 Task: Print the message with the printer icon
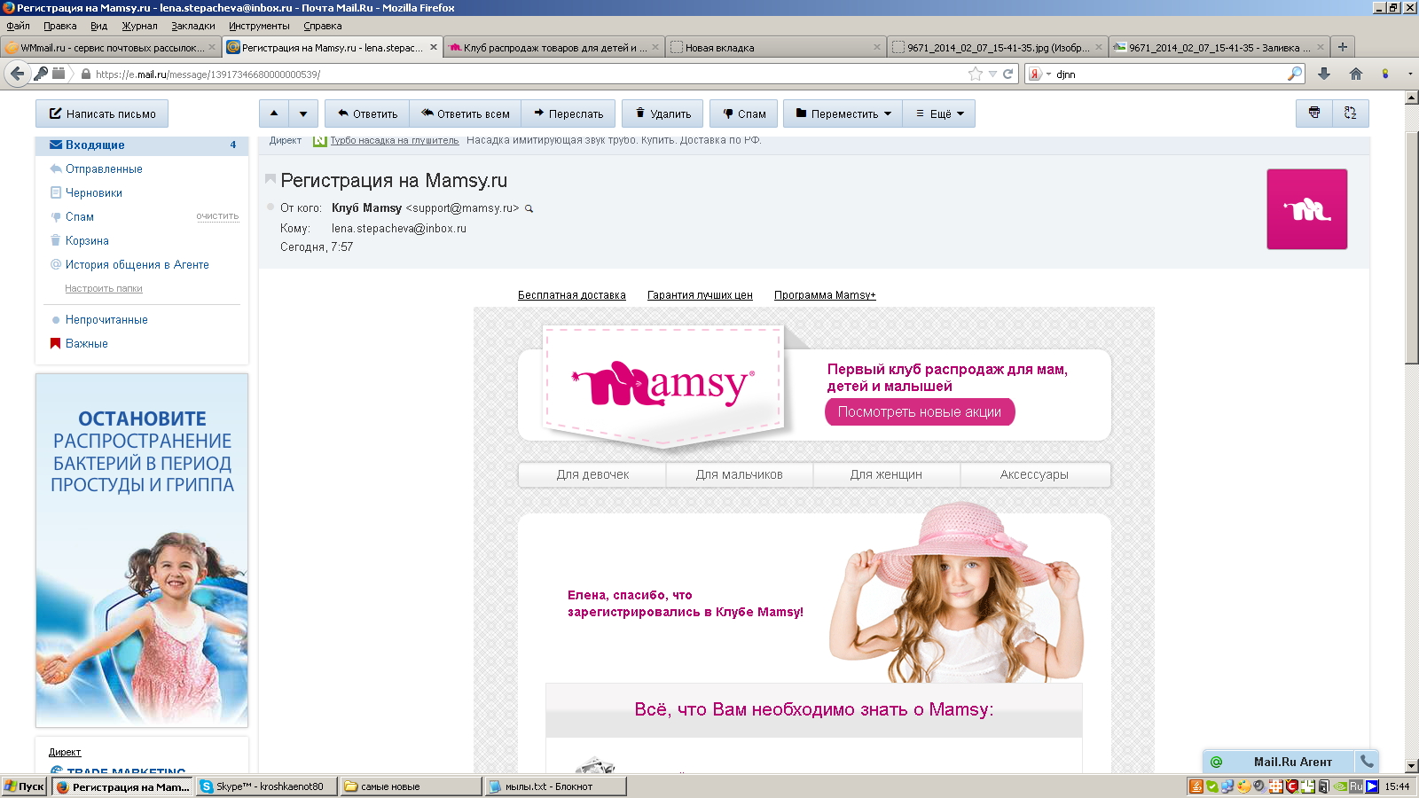pyautogui.click(x=1314, y=113)
